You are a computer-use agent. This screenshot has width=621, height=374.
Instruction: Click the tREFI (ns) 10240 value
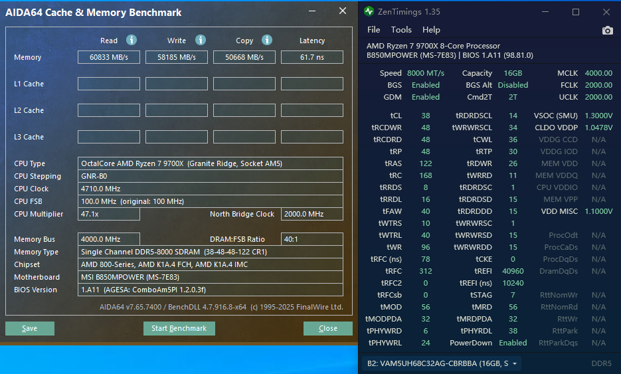[513, 283]
